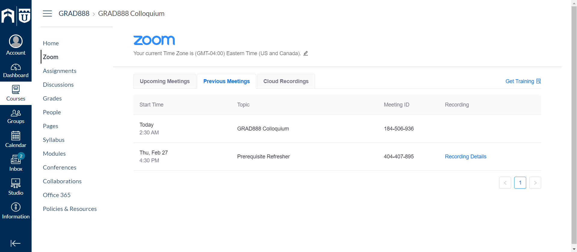Viewport: 577px width, 252px height.
Task: Click Topic column header
Action: click(x=243, y=105)
